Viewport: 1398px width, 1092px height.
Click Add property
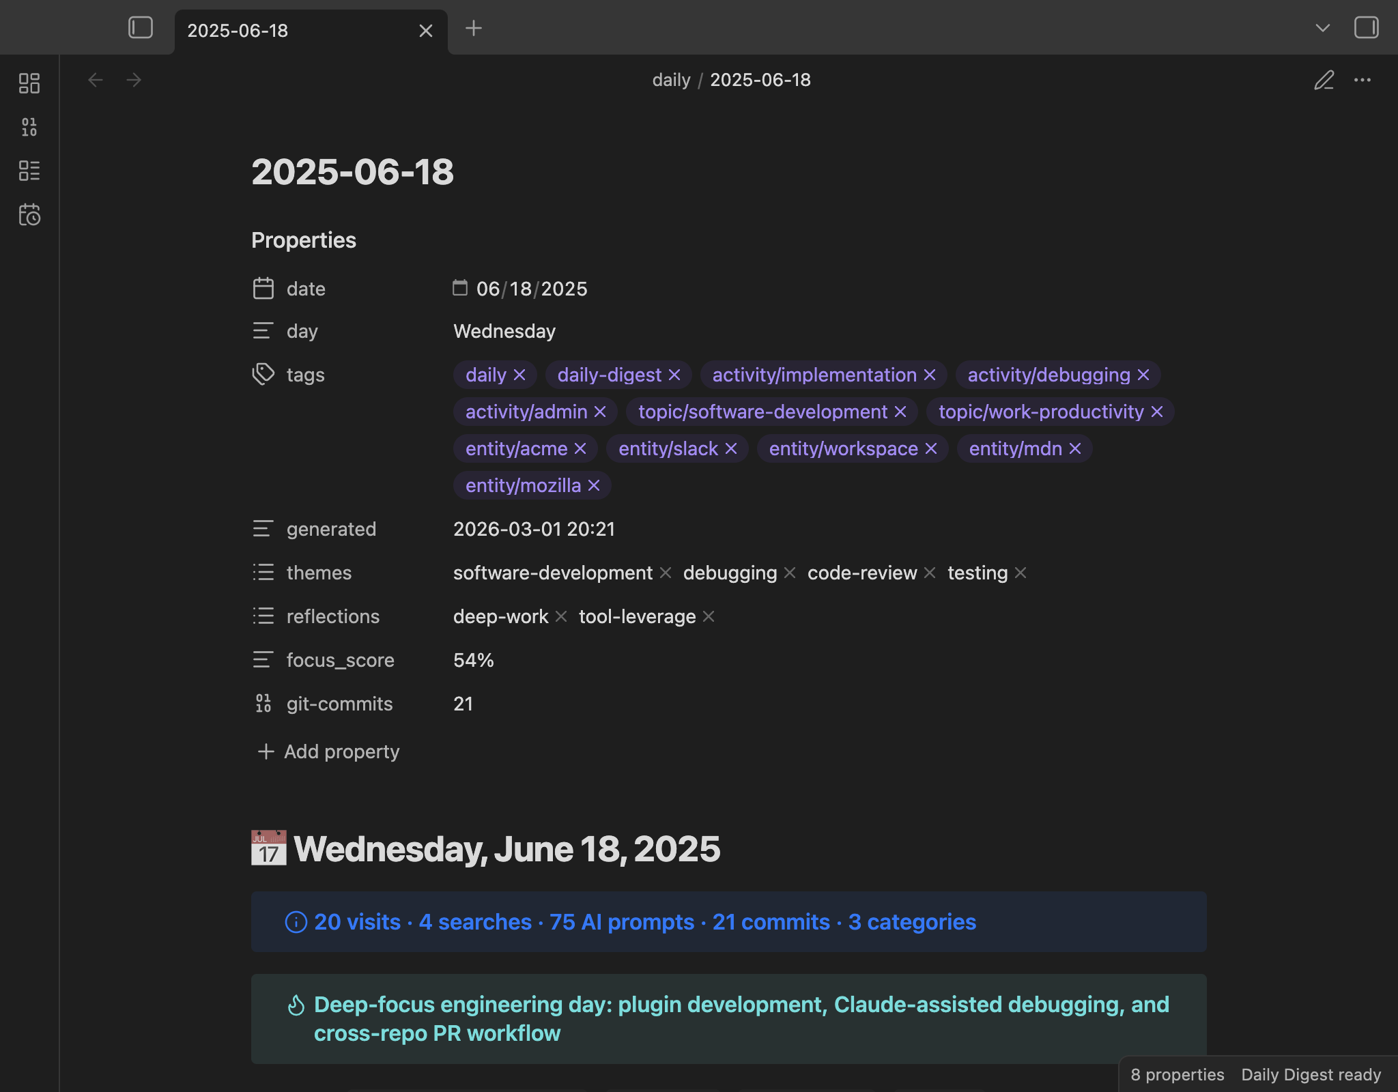[x=328, y=751]
